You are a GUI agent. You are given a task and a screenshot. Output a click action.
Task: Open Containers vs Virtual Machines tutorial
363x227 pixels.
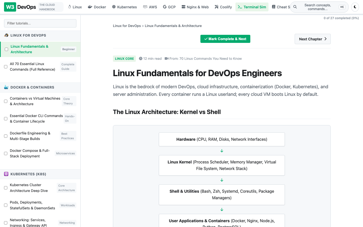35,101
